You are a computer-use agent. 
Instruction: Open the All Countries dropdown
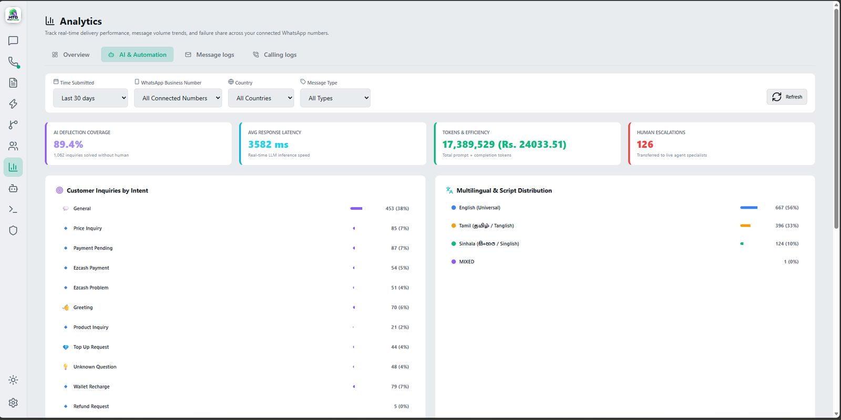pyautogui.click(x=261, y=98)
